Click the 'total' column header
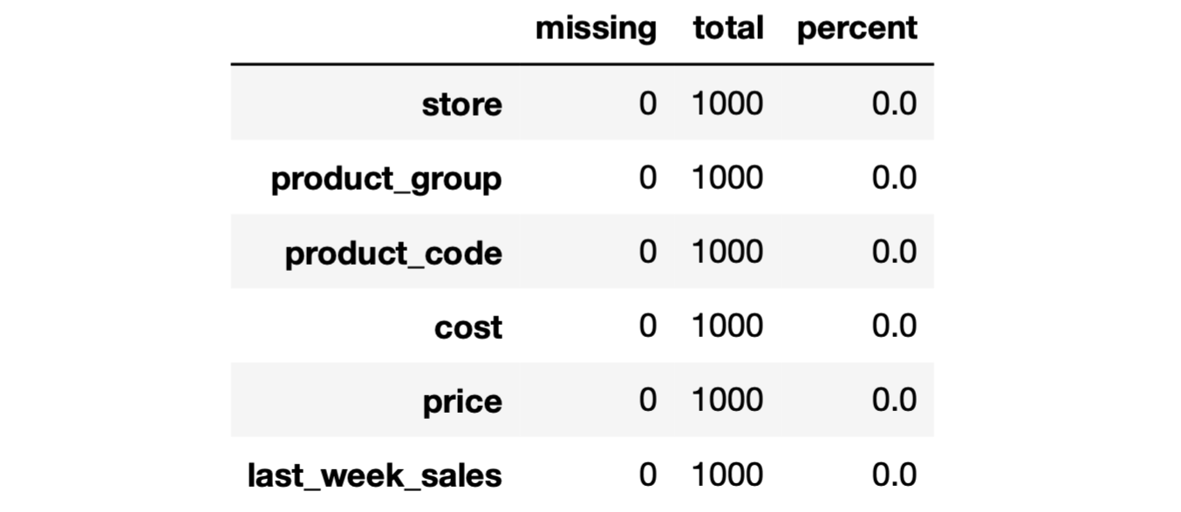The width and height of the screenshot is (1181, 512). pos(727,29)
